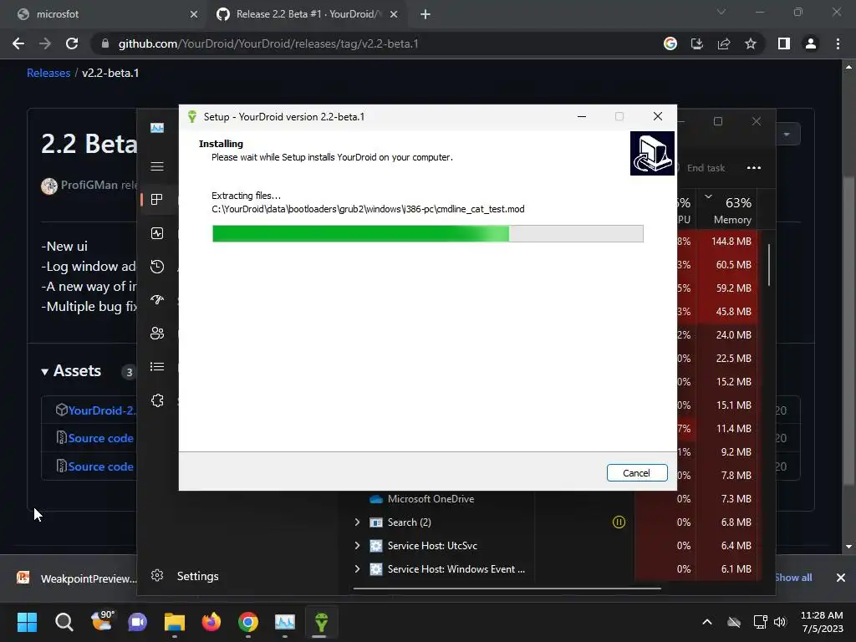Screen dimensions: 856x642
Task: Cancel the YourDroid installation
Action: [636, 473]
